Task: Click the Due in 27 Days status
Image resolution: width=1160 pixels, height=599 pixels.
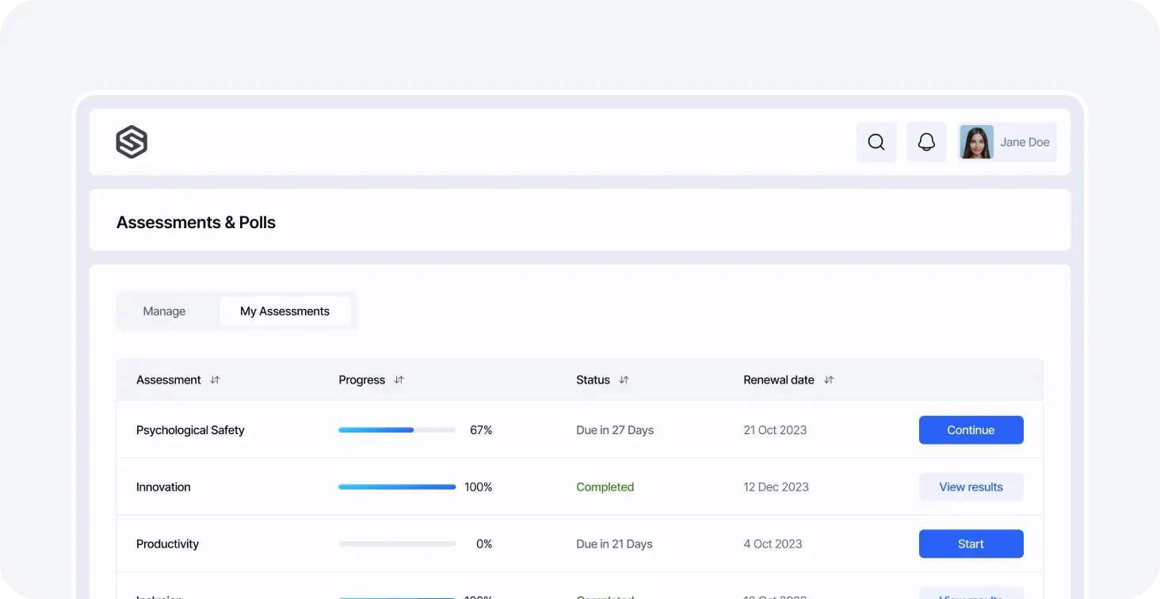Action: coord(615,430)
